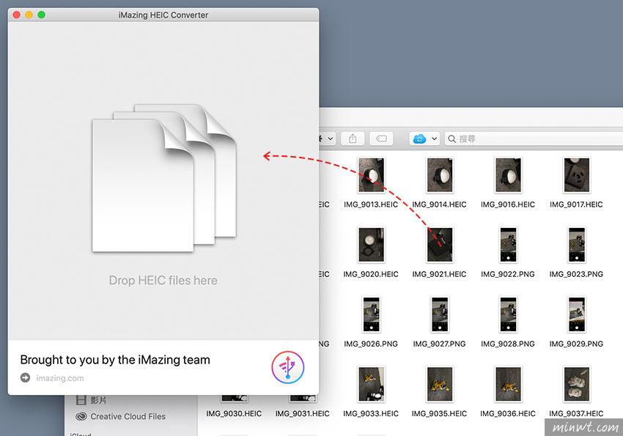Click the share button in Finder toolbar

point(353,138)
